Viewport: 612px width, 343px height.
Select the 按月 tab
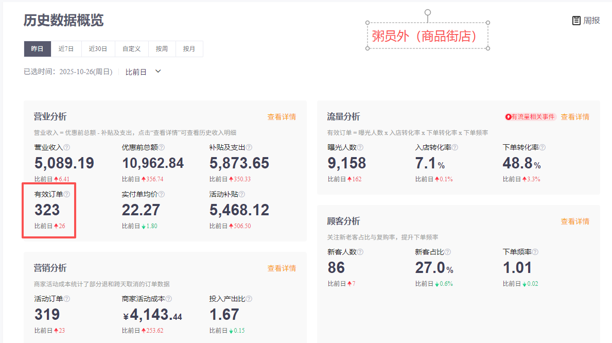189,49
